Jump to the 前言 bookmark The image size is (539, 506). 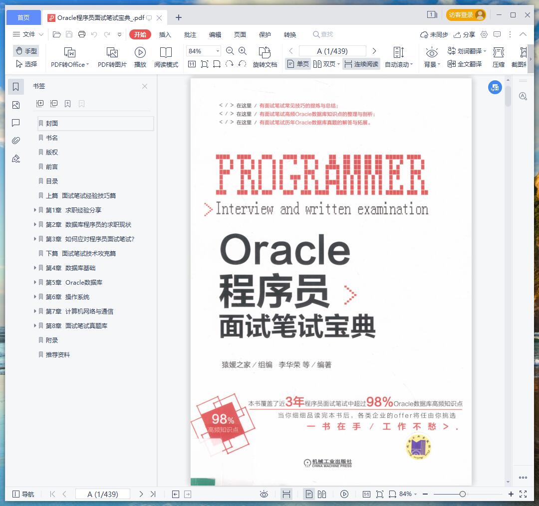point(52,167)
